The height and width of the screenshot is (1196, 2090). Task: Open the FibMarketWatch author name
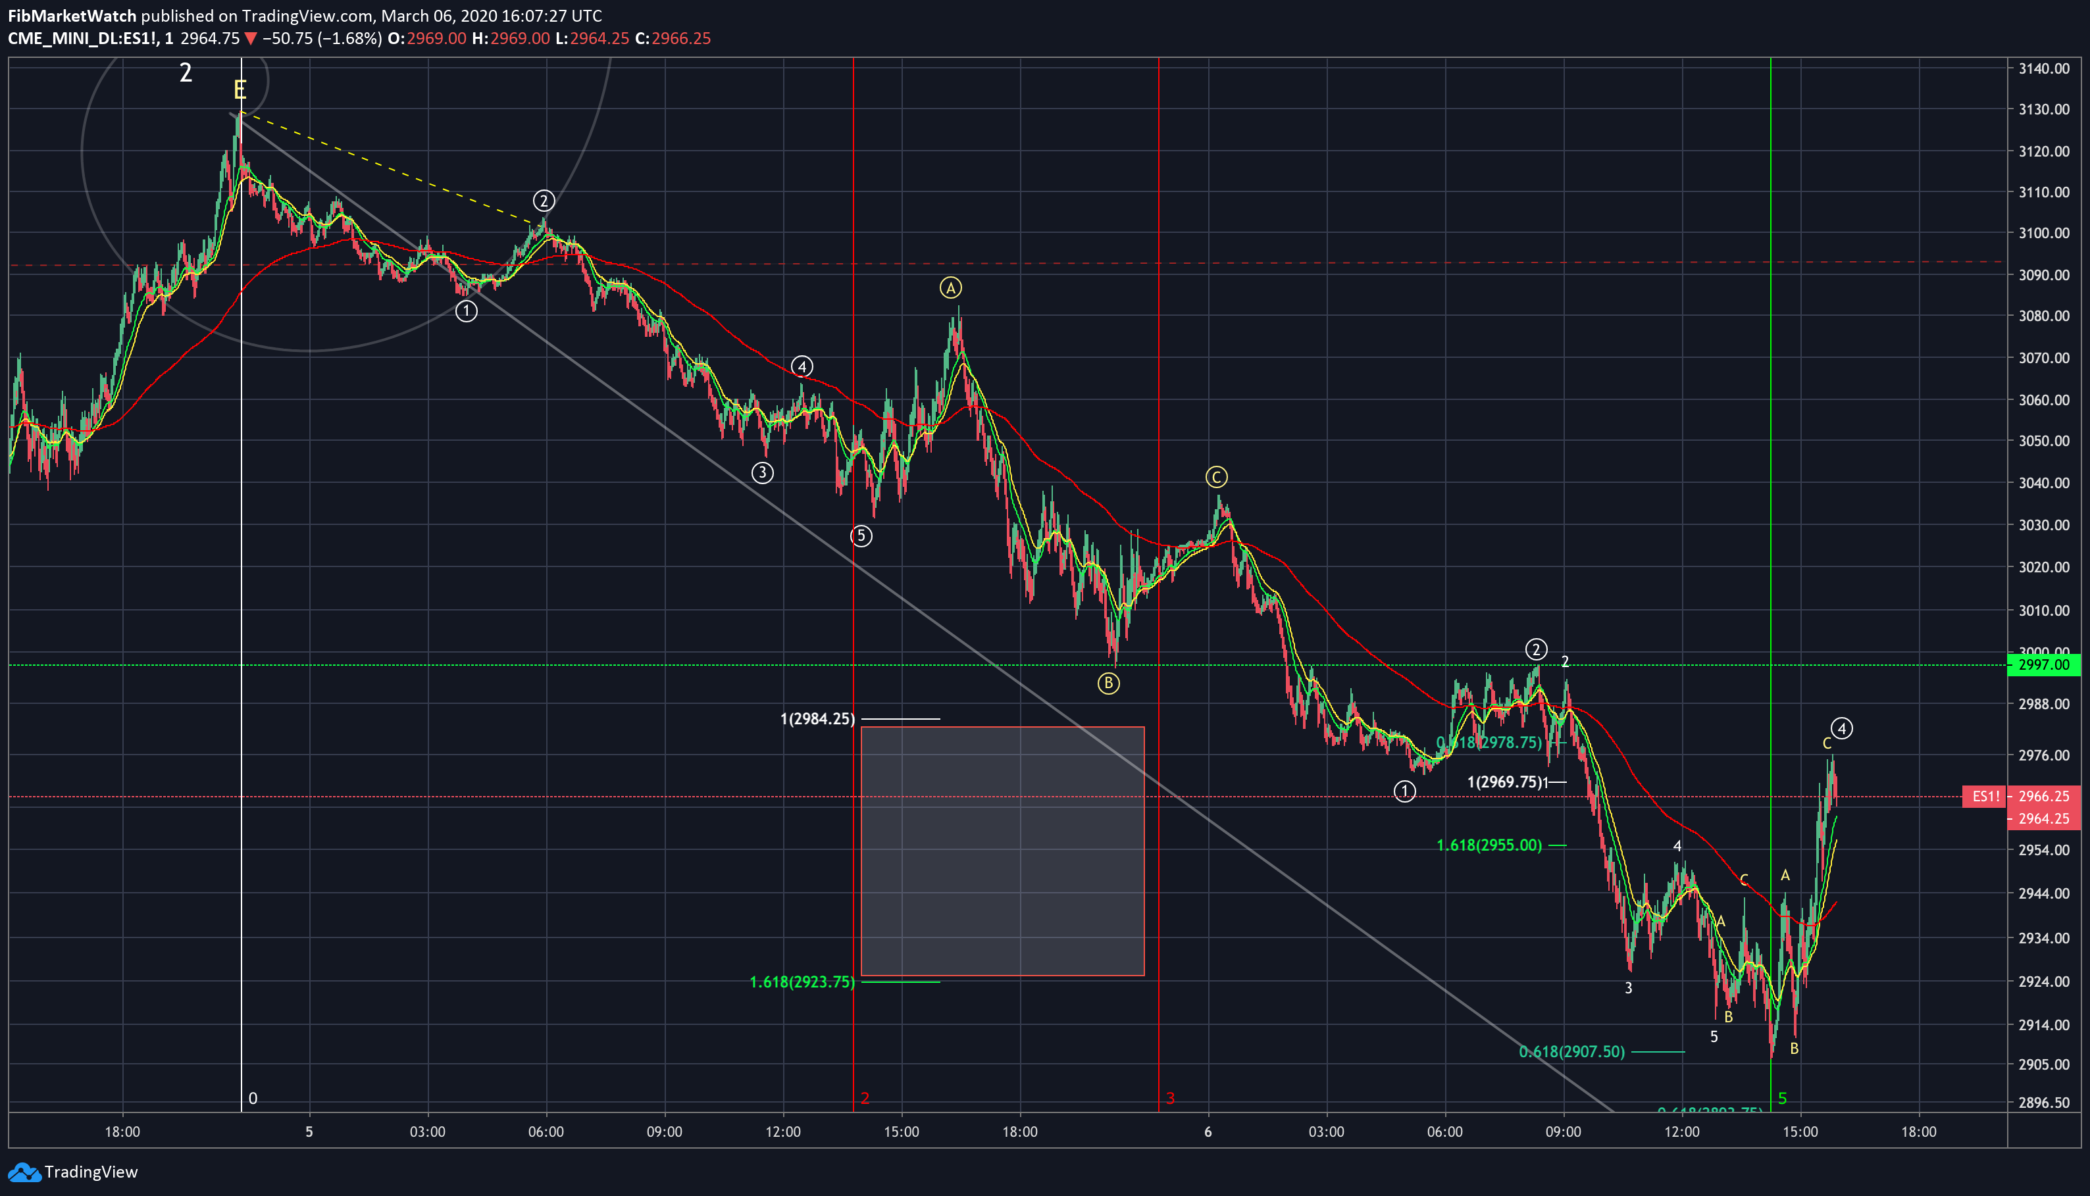click(72, 16)
